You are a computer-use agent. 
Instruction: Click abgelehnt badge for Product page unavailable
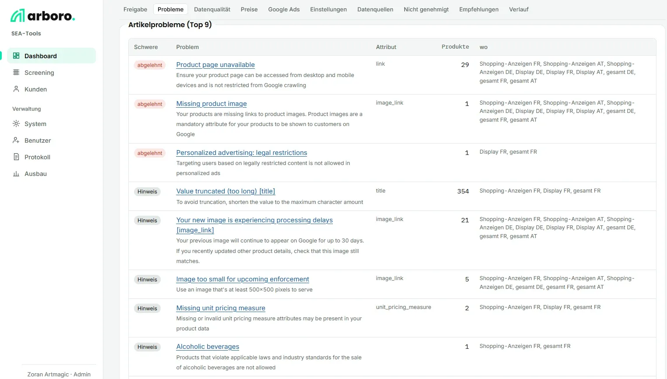[x=150, y=65]
